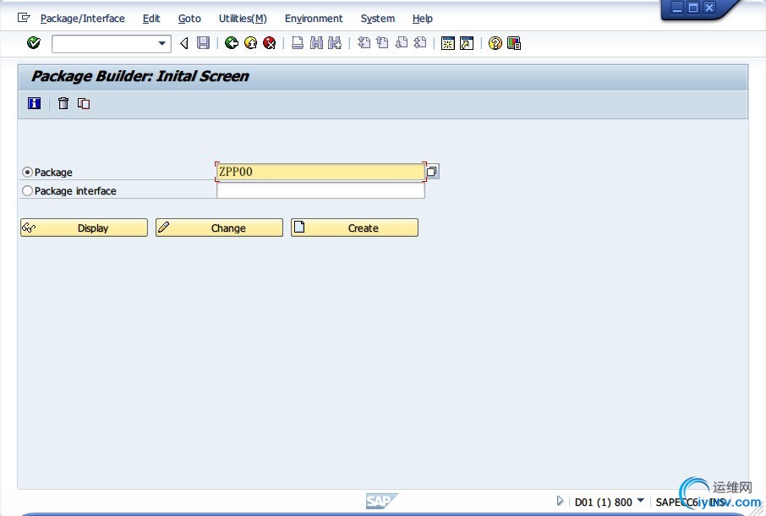This screenshot has width=766, height=516.
Task: Click the Generate Shortcut icon
Action: tap(467, 43)
